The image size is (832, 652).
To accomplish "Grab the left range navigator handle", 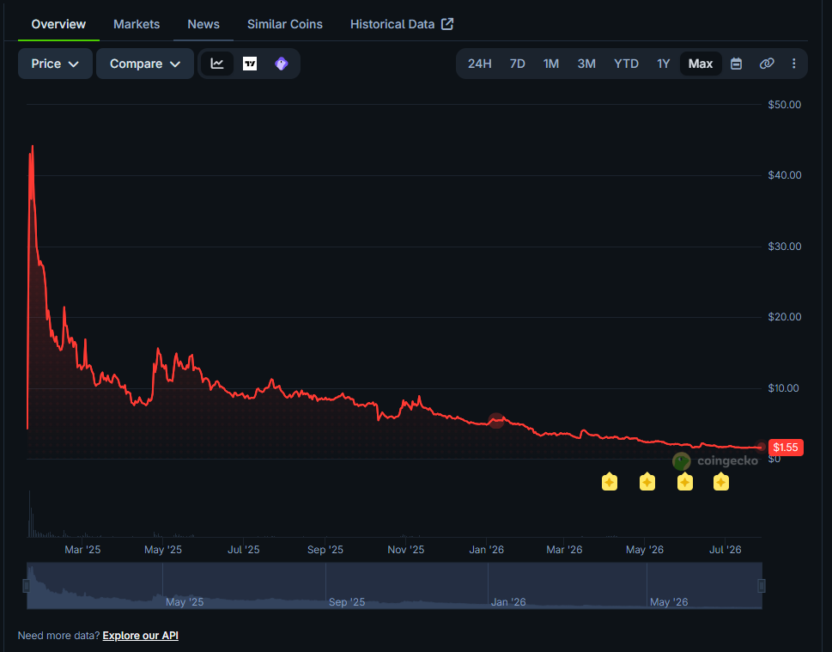I will (x=26, y=586).
